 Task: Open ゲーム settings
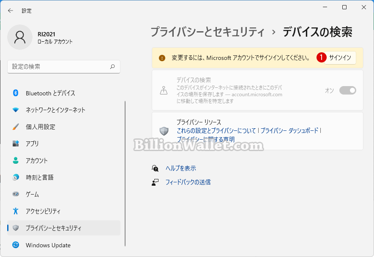64,194
